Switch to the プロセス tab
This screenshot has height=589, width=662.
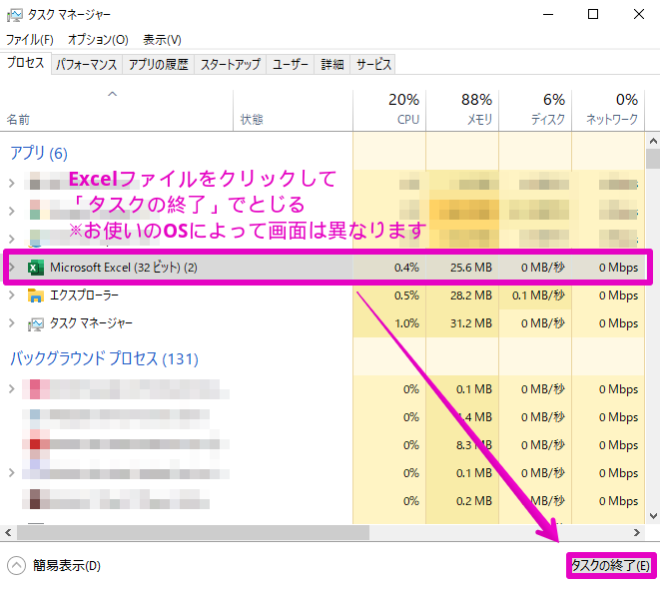tap(26, 63)
